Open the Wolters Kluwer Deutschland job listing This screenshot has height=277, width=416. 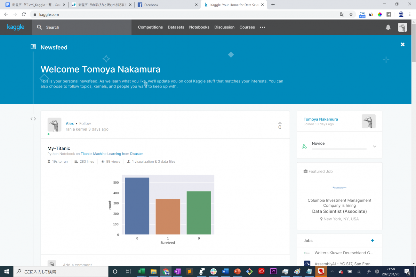(x=344, y=253)
